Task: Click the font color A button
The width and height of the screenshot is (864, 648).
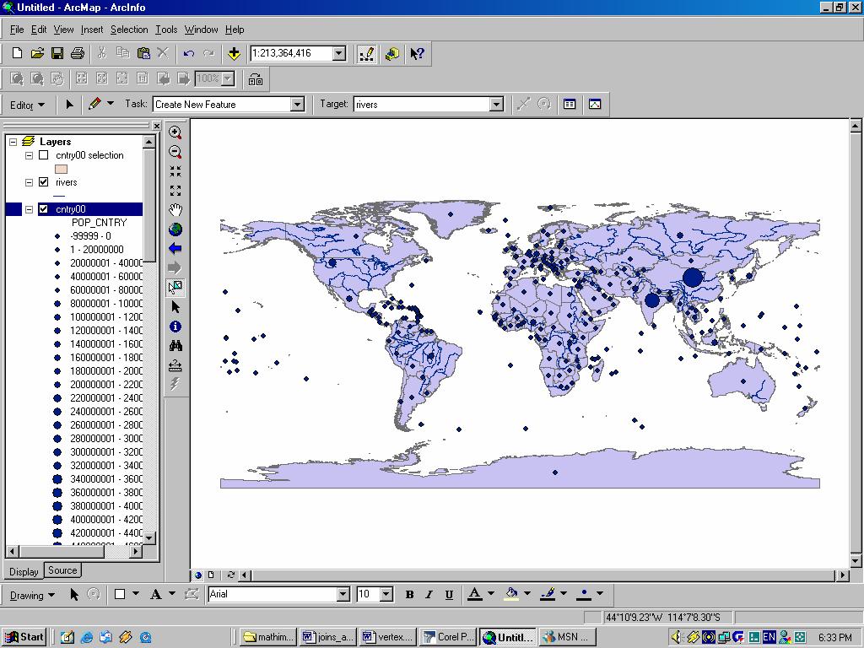Action: 474,594
